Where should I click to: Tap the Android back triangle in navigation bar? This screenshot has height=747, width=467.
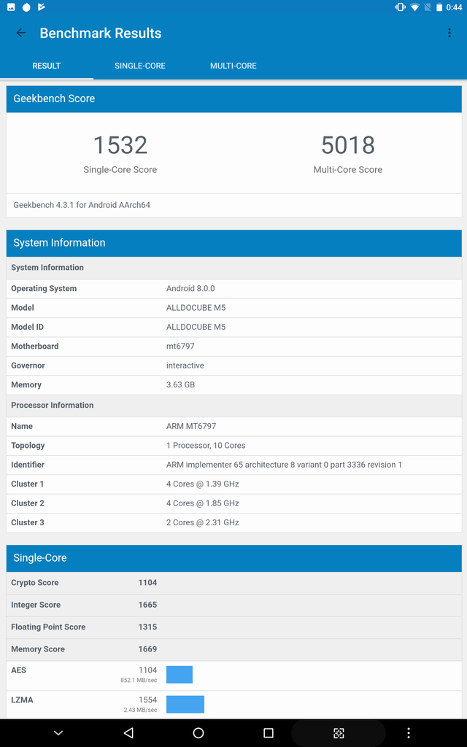(x=128, y=732)
